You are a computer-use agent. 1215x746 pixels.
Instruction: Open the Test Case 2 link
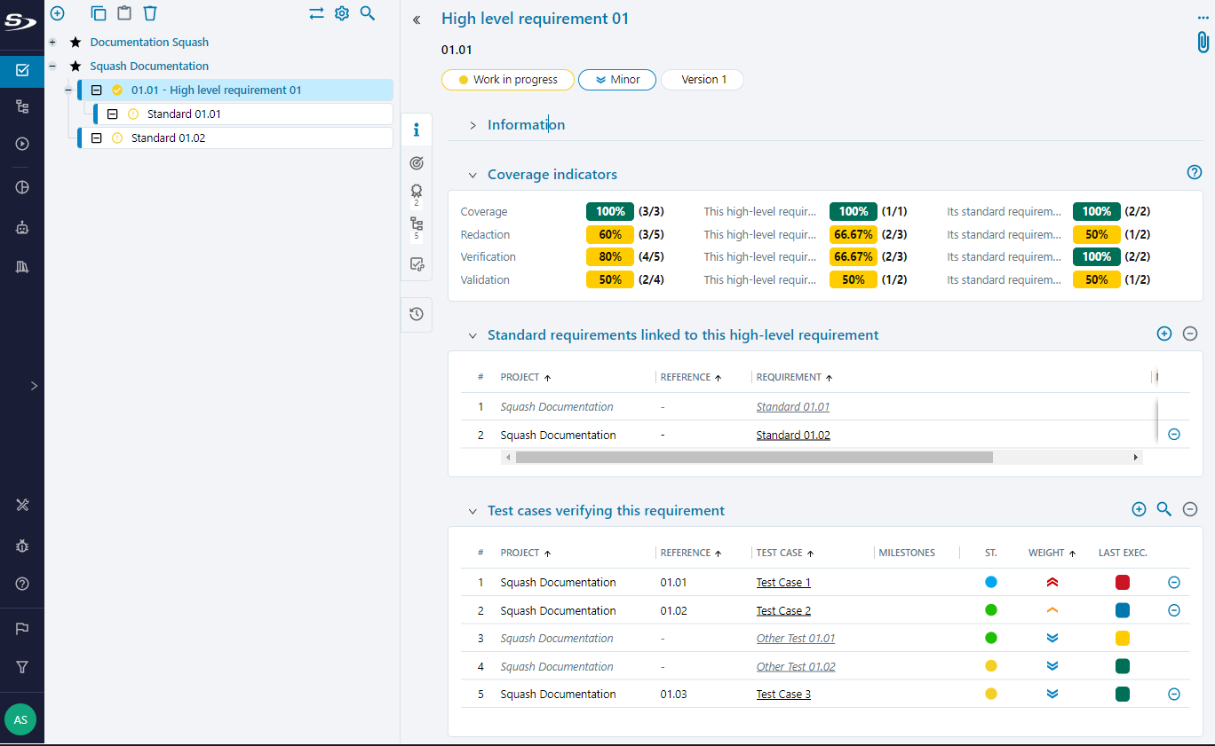point(782,611)
